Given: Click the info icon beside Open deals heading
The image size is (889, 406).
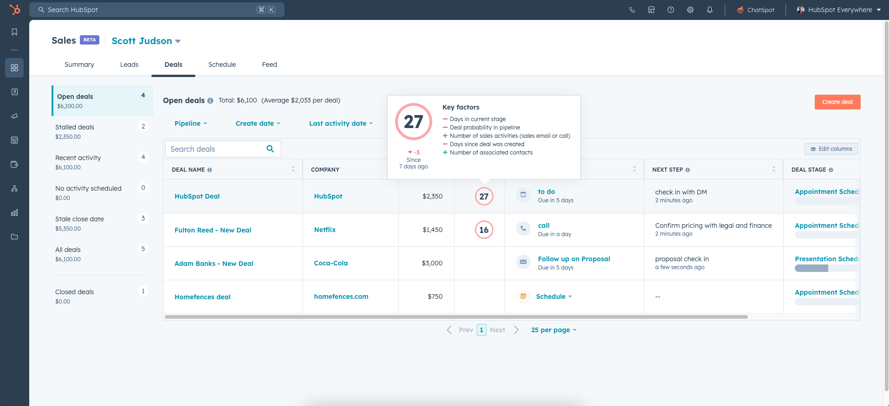Looking at the screenshot, I should [x=210, y=101].
